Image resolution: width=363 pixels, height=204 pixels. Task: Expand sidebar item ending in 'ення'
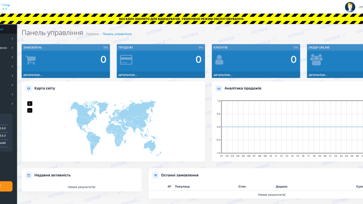(8, 48)
